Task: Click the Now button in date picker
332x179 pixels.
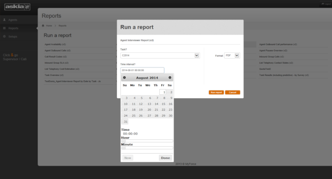Action: pos(128,158)
